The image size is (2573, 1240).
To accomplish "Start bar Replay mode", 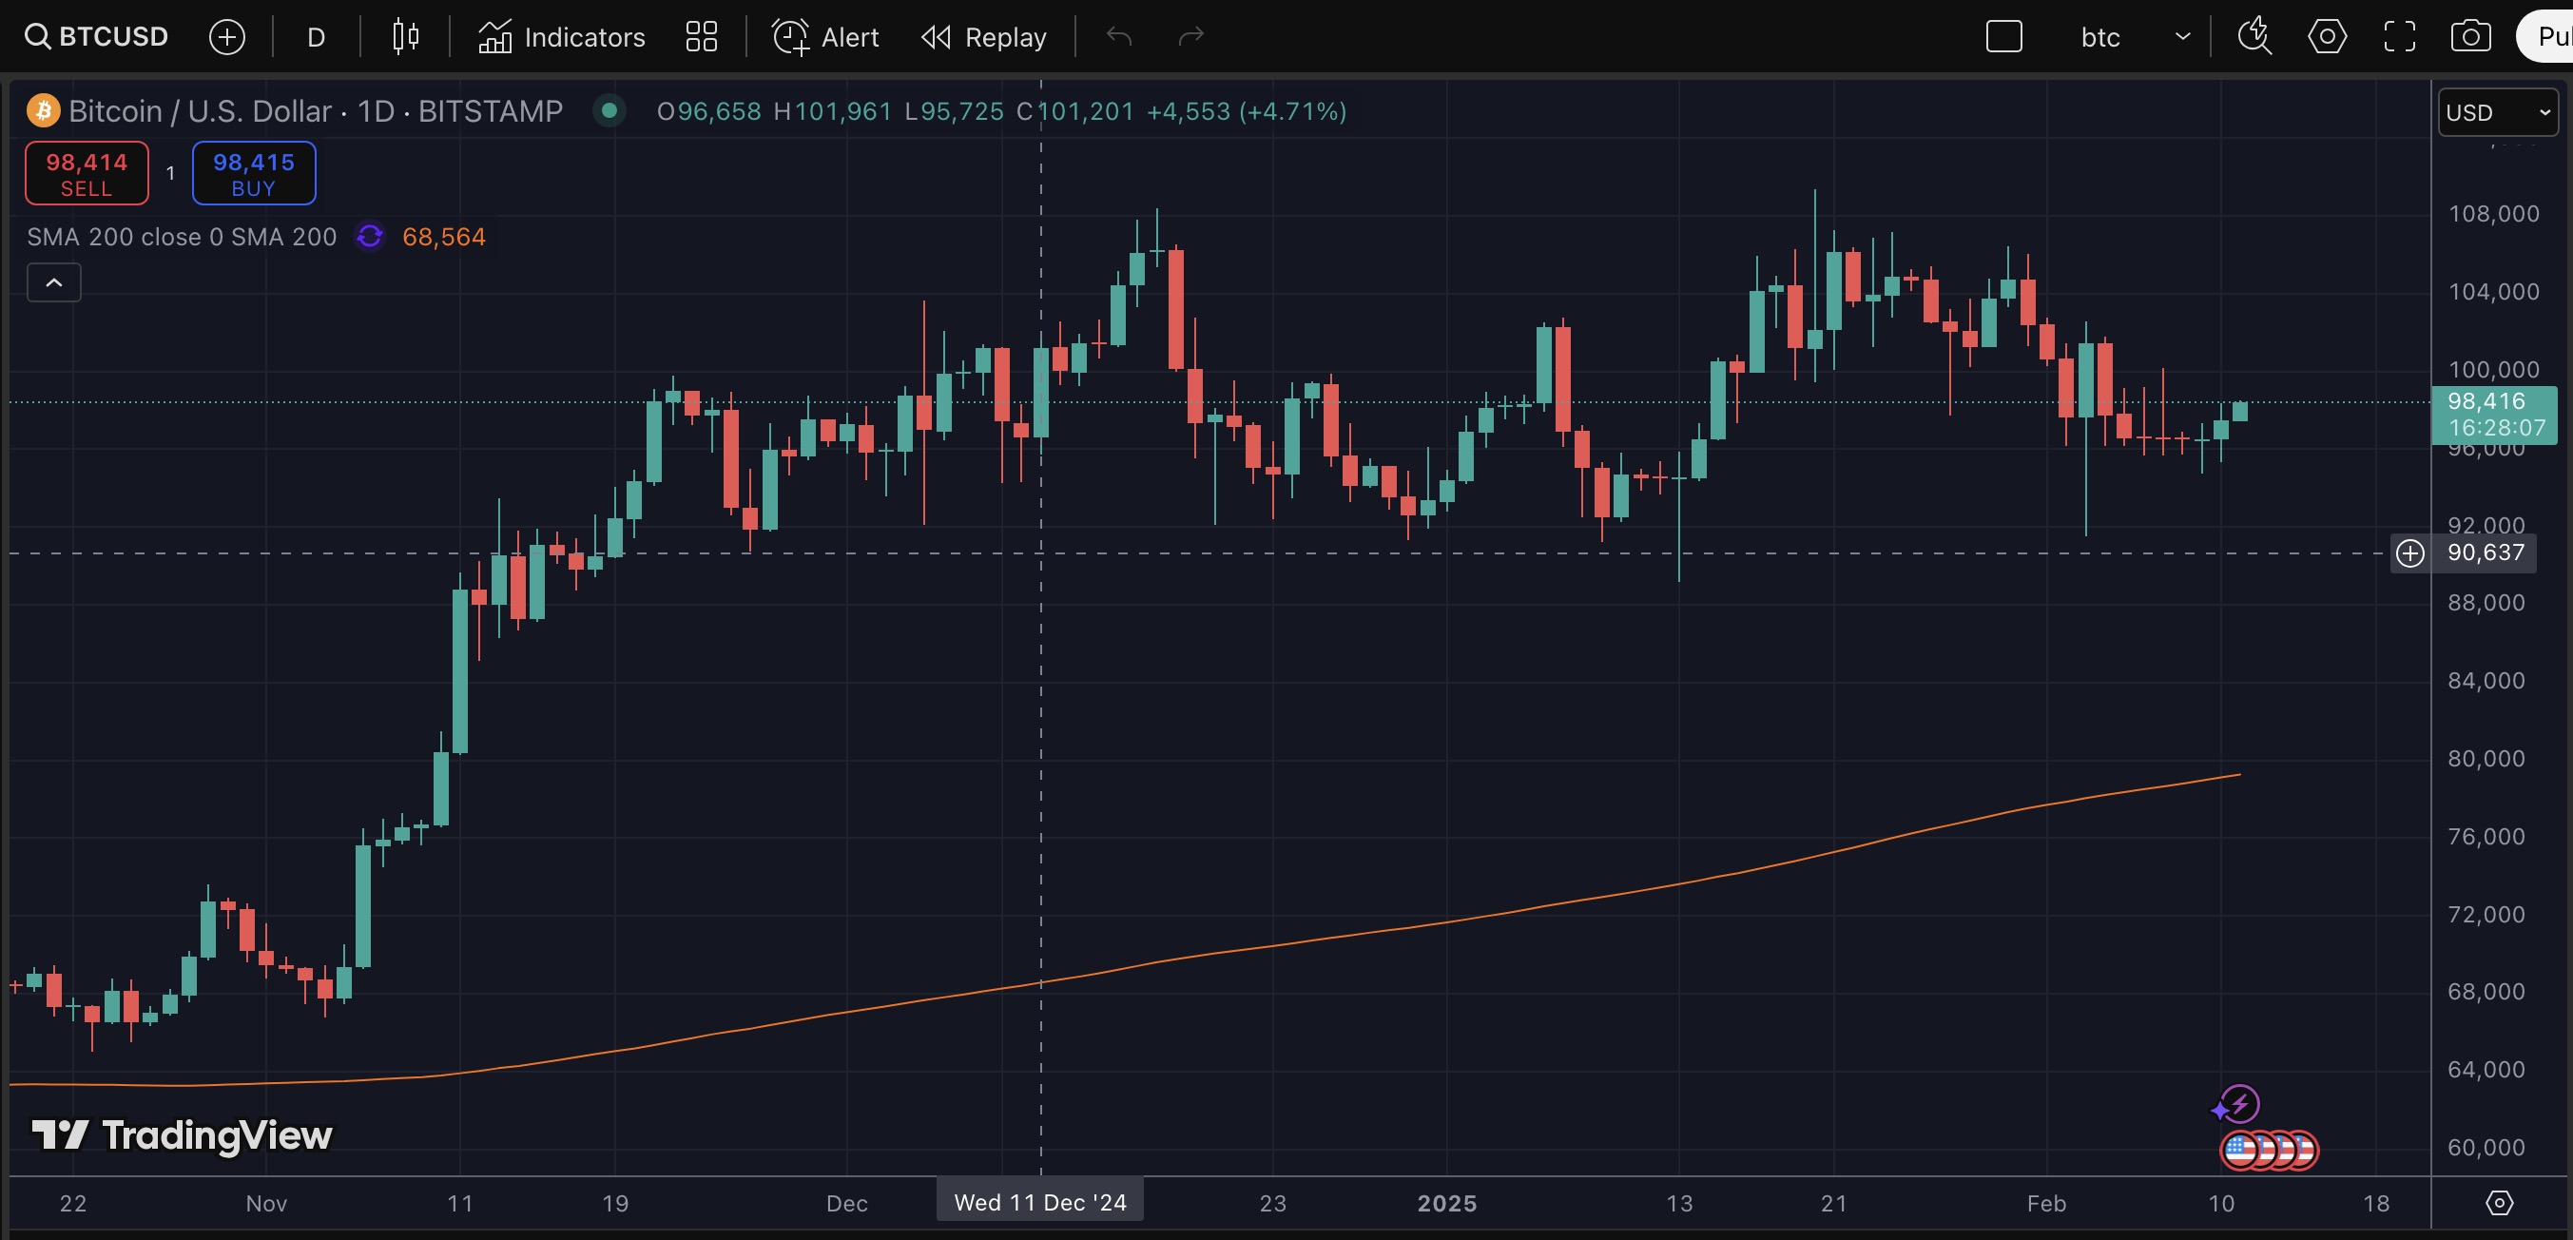I will coord(984,37).
